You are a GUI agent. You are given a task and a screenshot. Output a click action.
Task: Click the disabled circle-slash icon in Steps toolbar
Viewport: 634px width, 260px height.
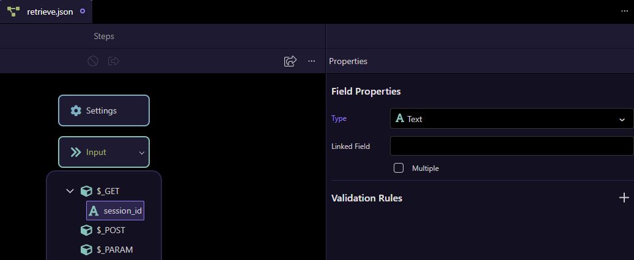click(93, 61)
